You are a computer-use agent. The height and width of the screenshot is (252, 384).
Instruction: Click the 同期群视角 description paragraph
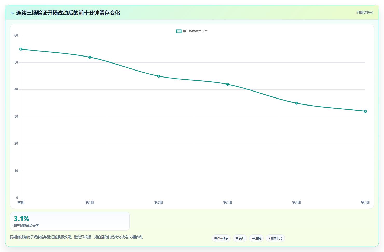(x=77, y=237)
